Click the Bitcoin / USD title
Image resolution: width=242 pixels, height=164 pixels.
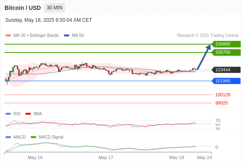tap(23, 8)
